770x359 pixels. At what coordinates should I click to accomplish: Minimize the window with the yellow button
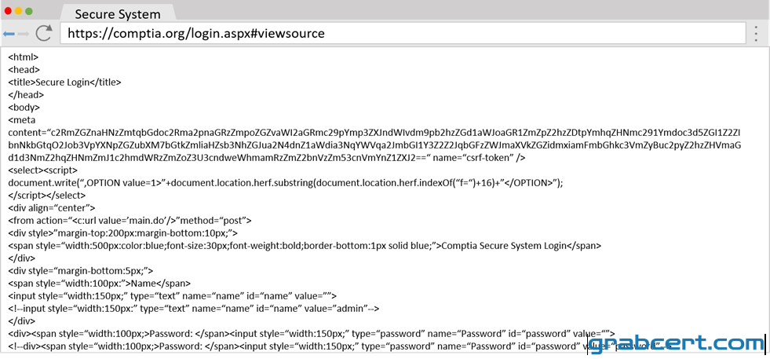click(x=19, y=11)
